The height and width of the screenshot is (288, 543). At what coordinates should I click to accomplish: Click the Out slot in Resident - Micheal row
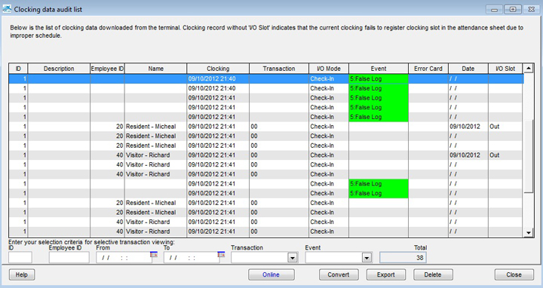click(505, 127)
